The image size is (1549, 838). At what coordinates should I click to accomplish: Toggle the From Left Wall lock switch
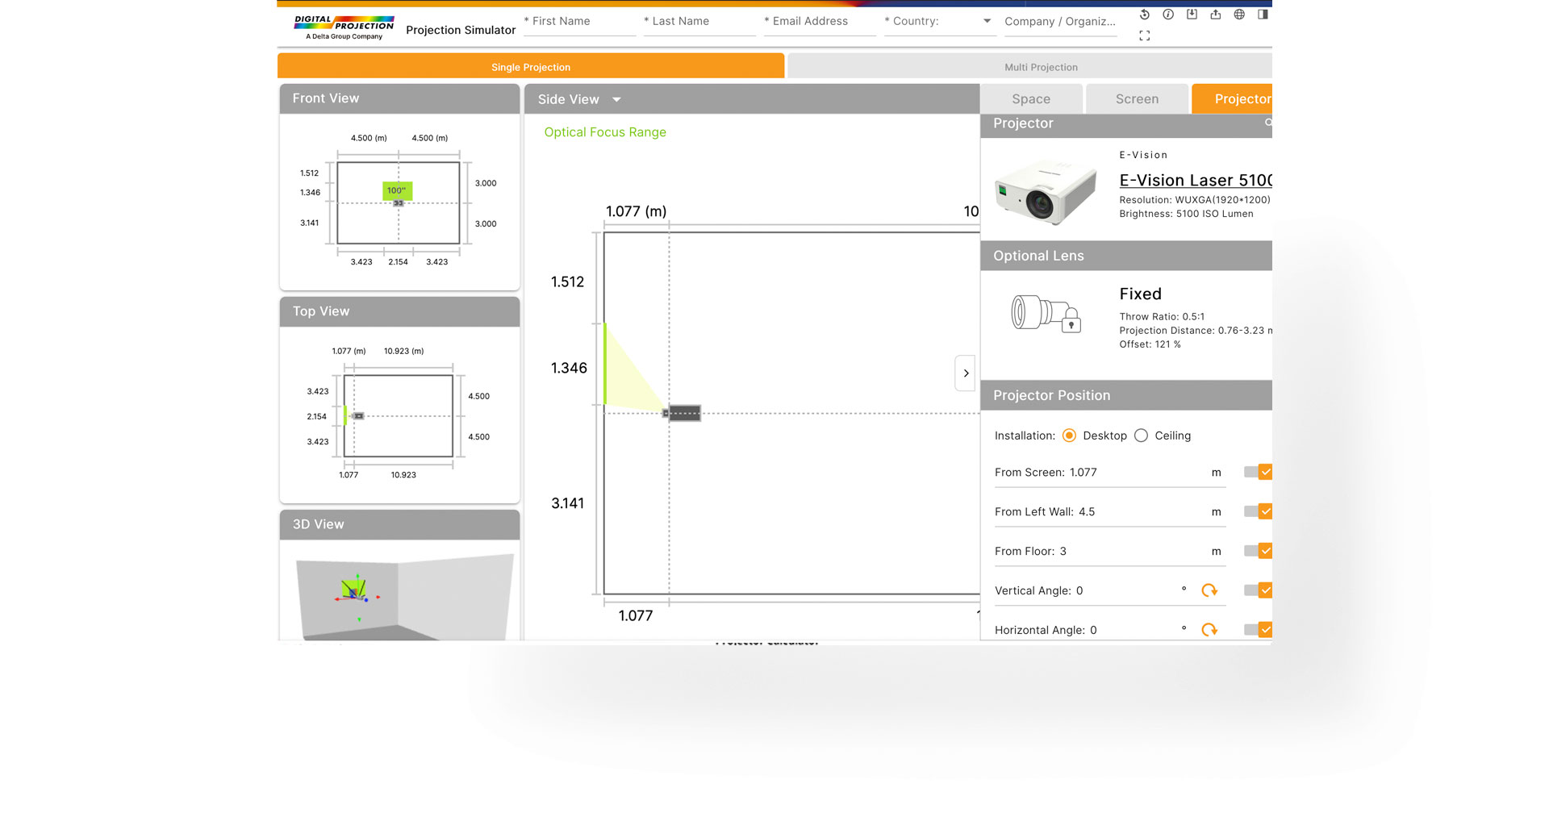click(x=1258, y=511)
